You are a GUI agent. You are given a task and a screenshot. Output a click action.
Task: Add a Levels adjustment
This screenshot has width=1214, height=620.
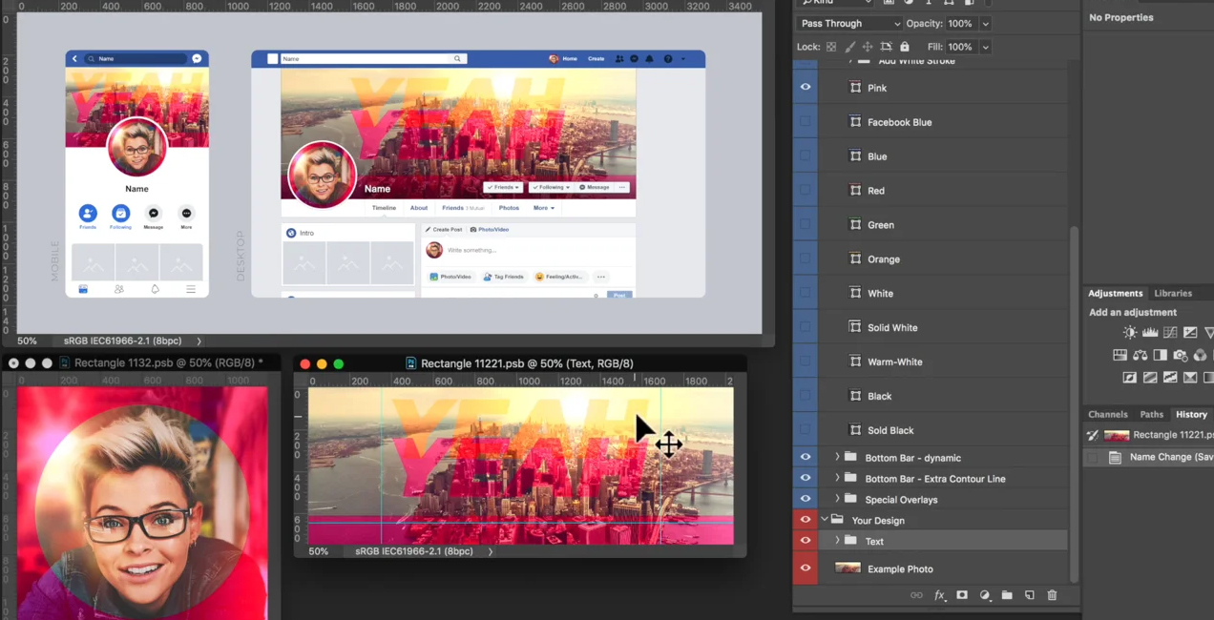[x=1150, y=333]
